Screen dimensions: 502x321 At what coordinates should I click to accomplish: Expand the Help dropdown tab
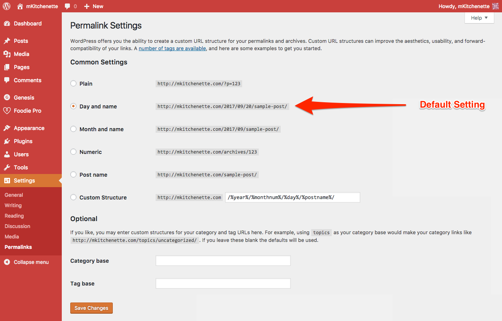[479, 18]
